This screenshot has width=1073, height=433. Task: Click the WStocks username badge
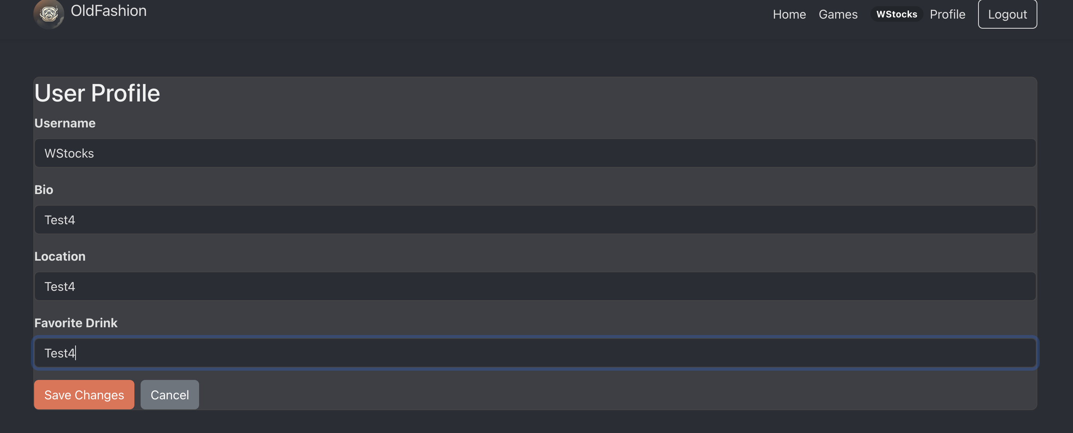(x=896, y=14)
